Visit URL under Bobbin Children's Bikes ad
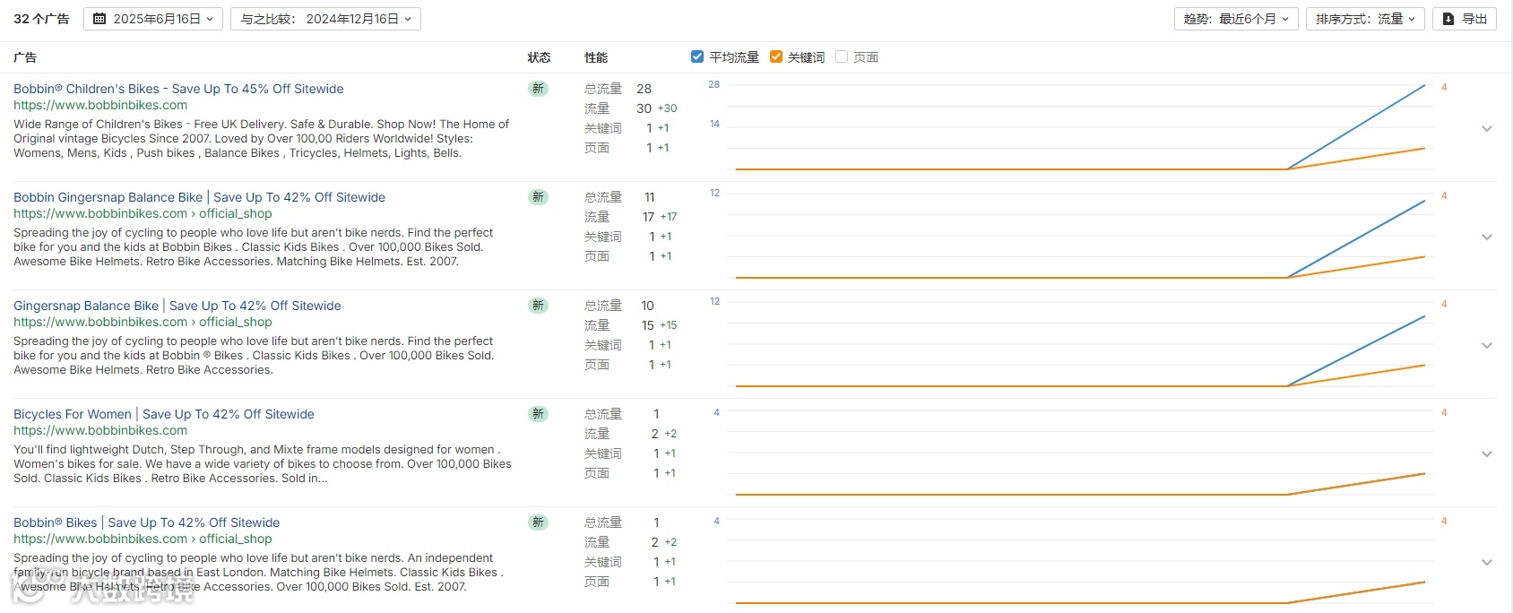The image size is (1513, 613). [x=100, y=105]
